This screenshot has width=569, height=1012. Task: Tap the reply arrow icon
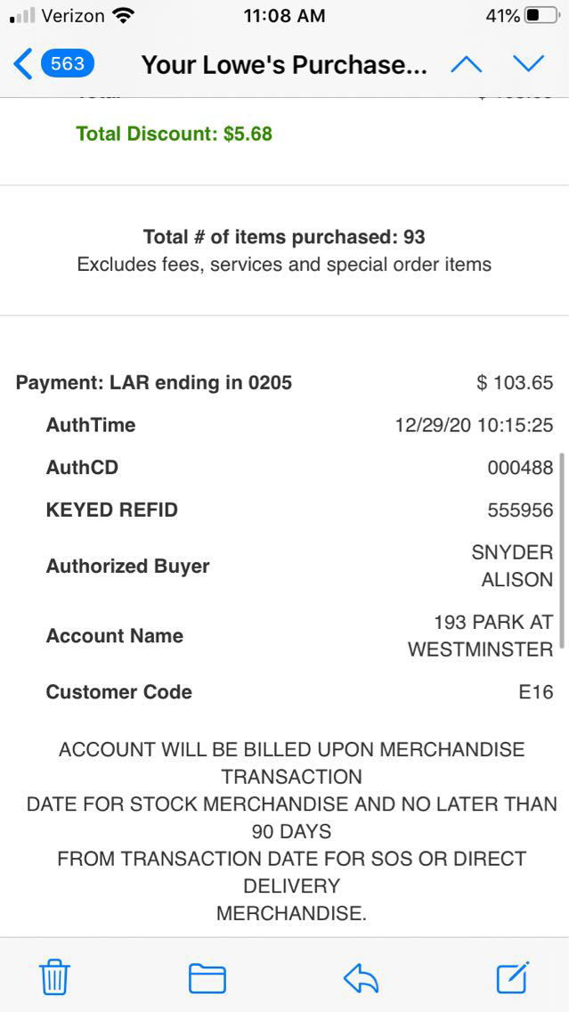coord(361,978)
